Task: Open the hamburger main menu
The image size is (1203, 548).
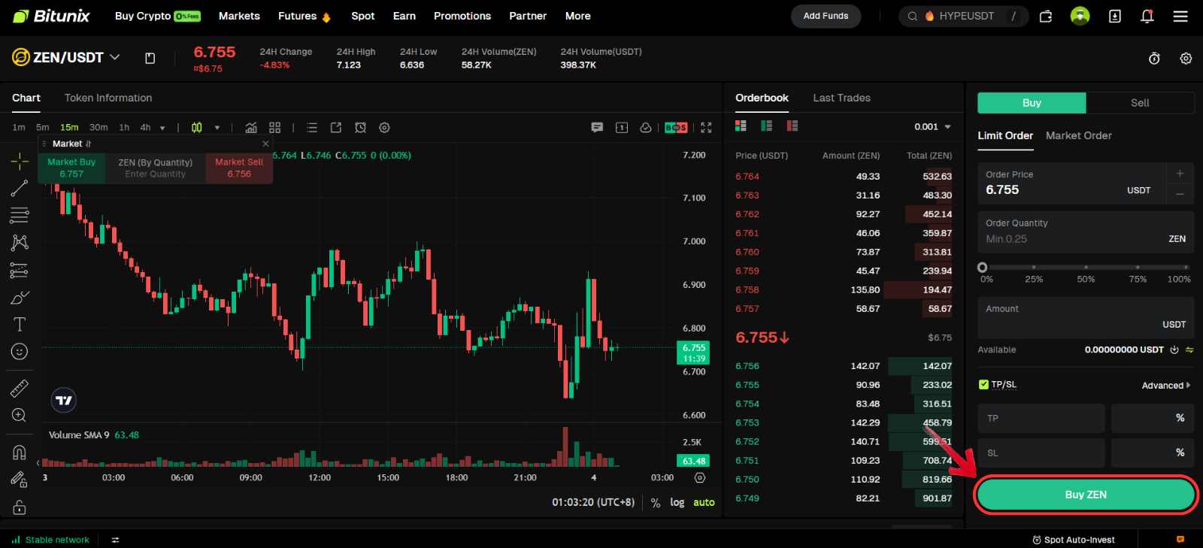Action: tap(1180, 16)
